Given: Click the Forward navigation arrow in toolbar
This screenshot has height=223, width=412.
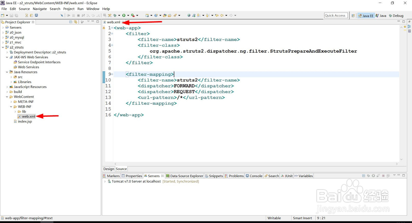Looking at the screenshot, I should tap(231, 16).
